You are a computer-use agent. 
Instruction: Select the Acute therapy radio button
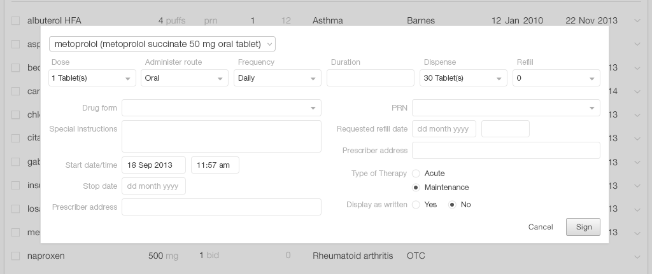(416, 174)
